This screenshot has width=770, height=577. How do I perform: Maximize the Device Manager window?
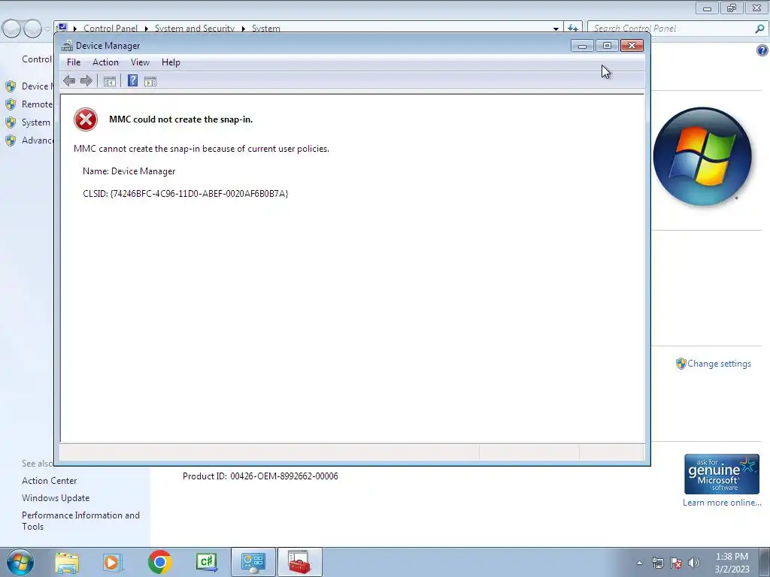point(607,46)
